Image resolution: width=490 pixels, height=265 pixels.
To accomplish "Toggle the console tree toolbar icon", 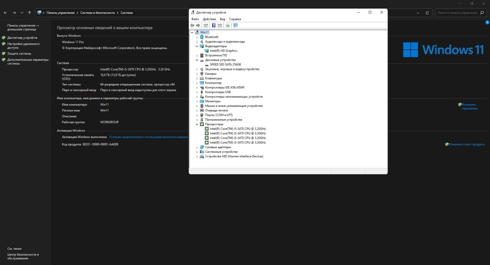I will tap(206, 25).
